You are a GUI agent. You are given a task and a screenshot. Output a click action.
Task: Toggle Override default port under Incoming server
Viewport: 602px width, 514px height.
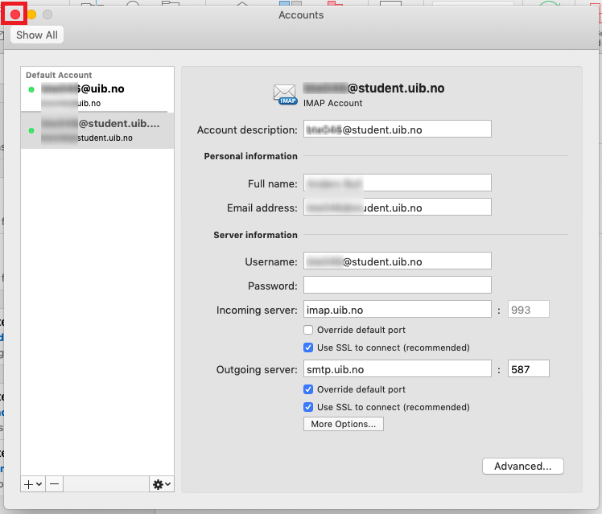pos(308,330)
